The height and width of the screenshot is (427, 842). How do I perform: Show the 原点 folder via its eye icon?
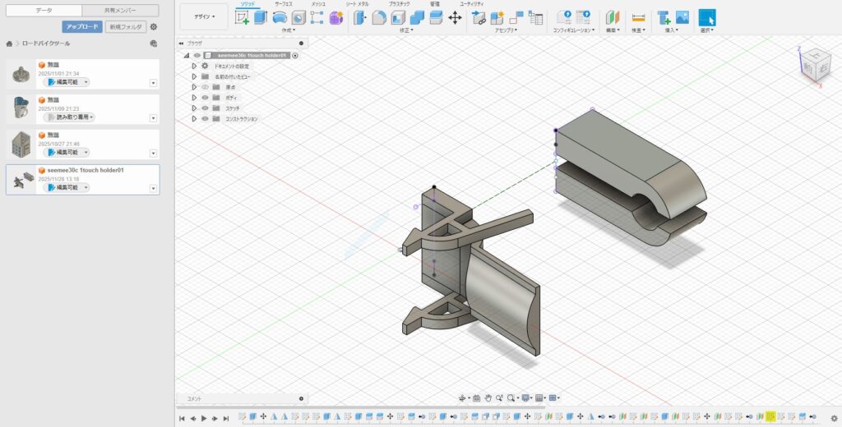point(205,86)
